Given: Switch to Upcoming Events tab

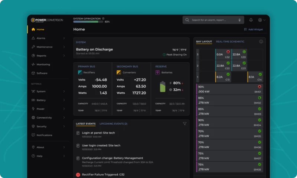Looking at the screenshot, I should (113, 123).
